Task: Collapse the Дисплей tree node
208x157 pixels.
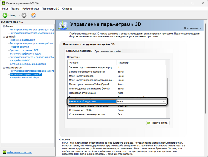Action: pos(4,37)
